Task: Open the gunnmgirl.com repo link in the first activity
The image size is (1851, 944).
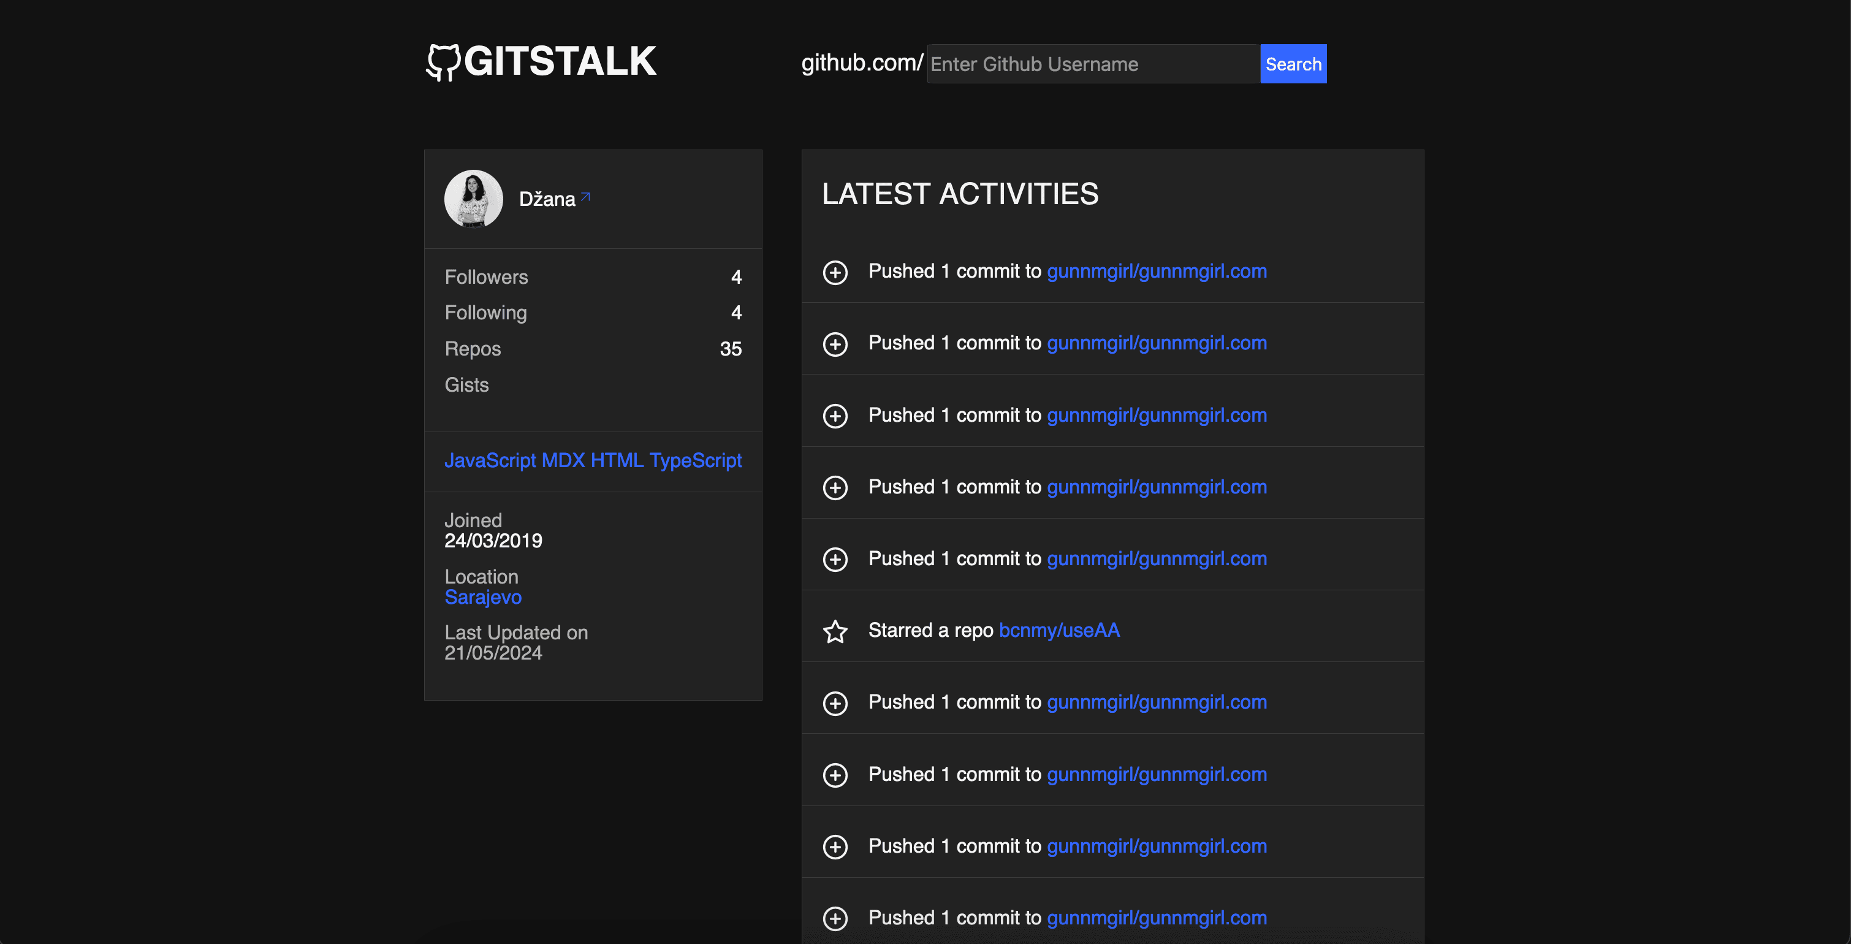Action: pyautogui.click(x=1156, y=272)
